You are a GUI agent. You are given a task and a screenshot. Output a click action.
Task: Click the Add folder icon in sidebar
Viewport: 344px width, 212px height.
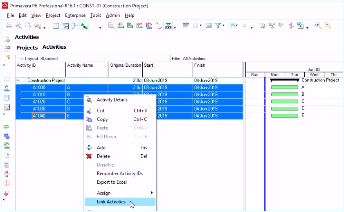click(7, 40)
